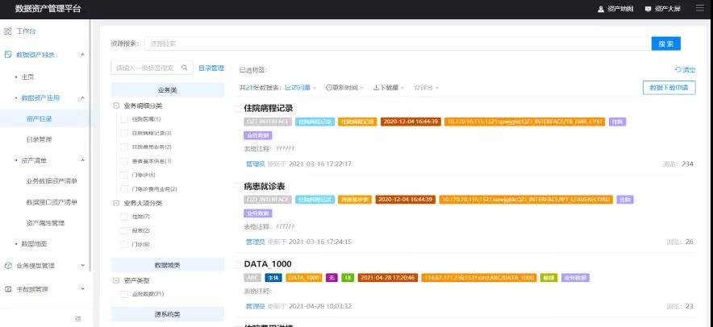Click the 工作台 icon in sidebar
The image size is (713, 327).
coord(8,31)
